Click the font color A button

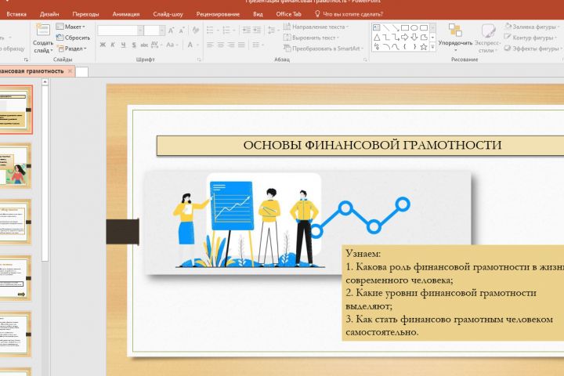pyautogui.click(x=190, y=45)
